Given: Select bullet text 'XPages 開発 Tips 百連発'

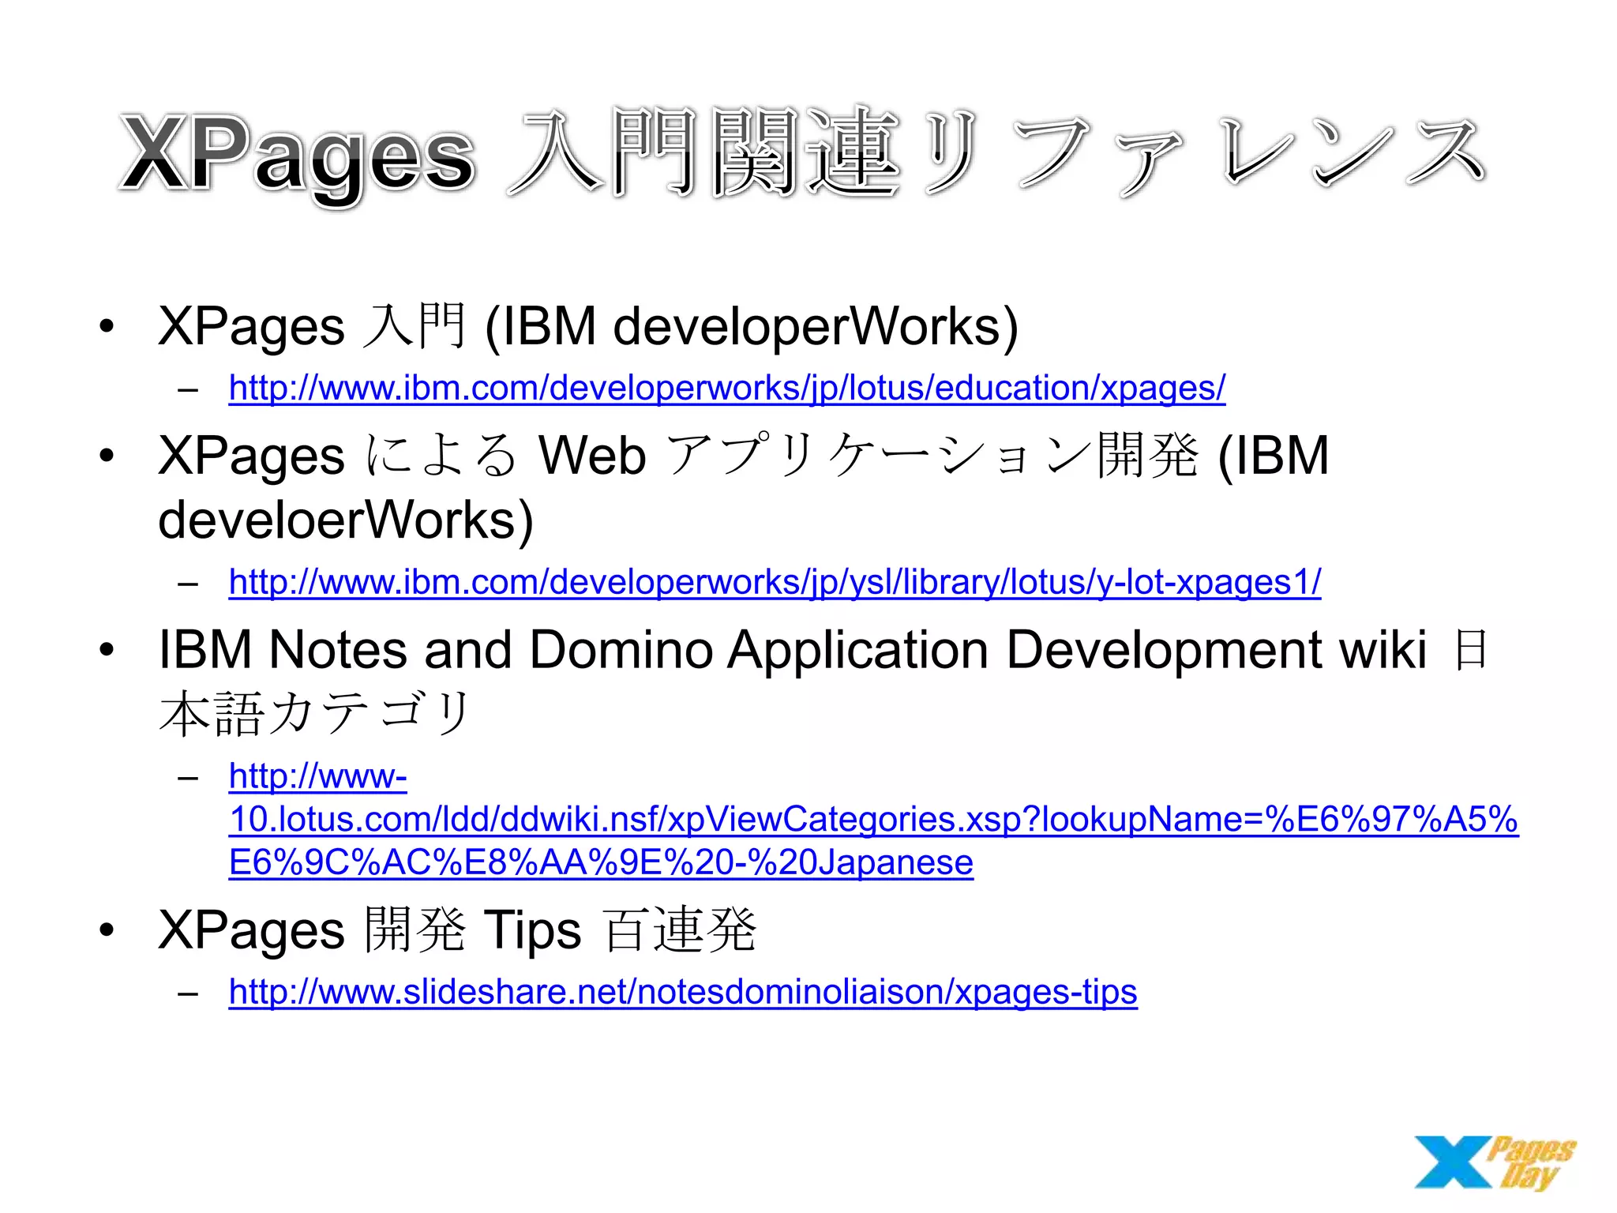Looking at the screenshot, I should [457, 929].
